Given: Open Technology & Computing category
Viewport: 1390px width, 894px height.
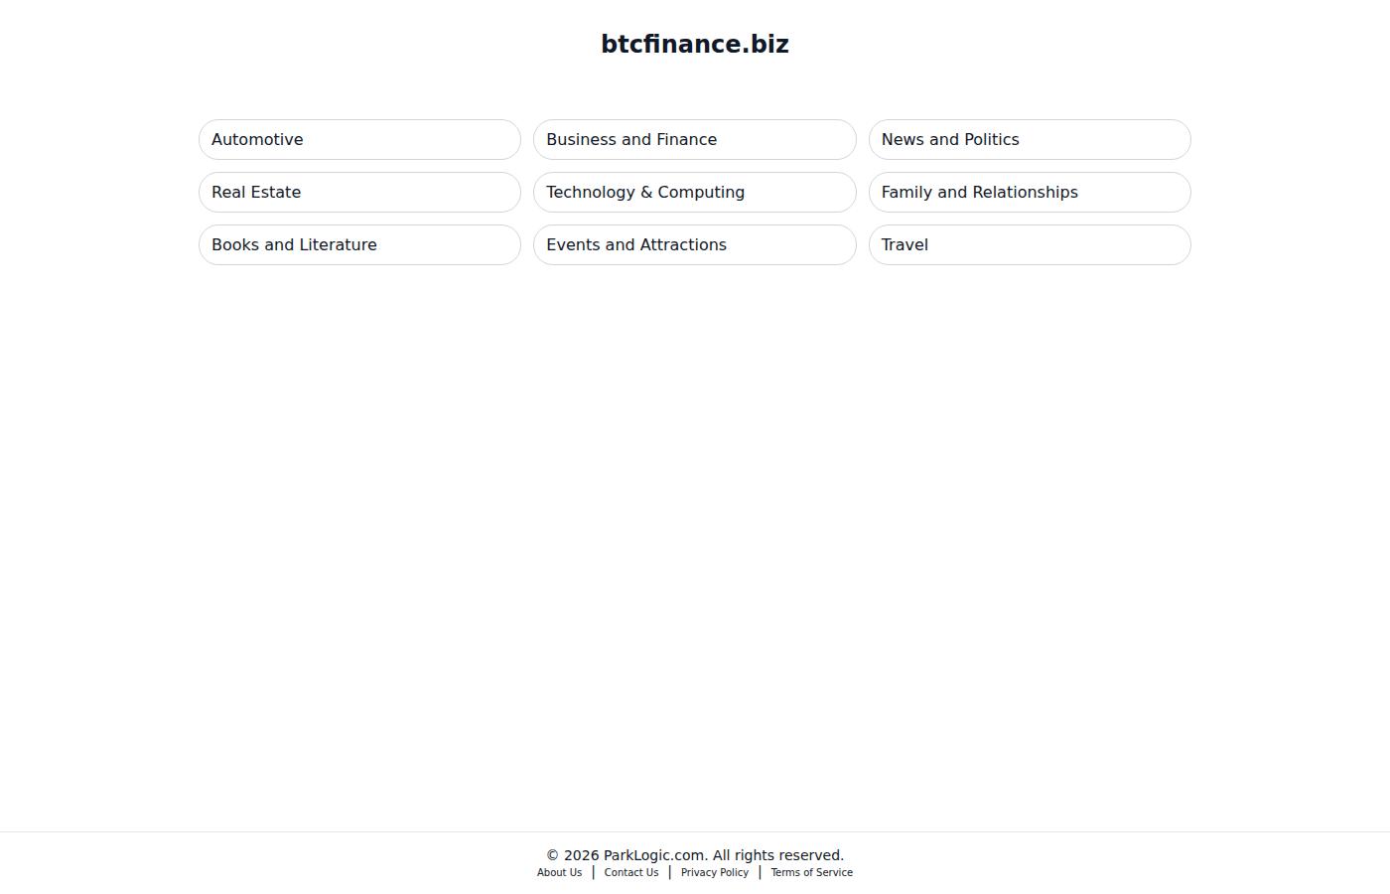Looking at the screenshot, I should click(x=694, y=193).
